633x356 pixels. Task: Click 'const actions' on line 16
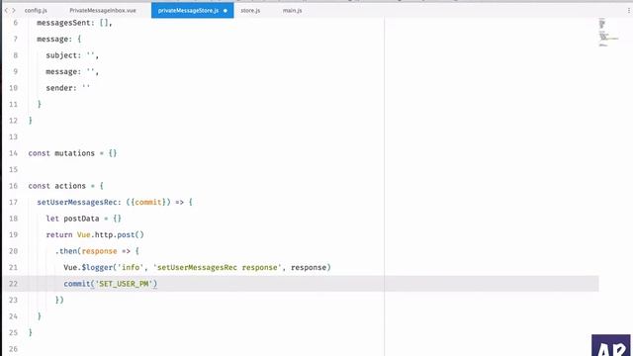tap(57, 186)
